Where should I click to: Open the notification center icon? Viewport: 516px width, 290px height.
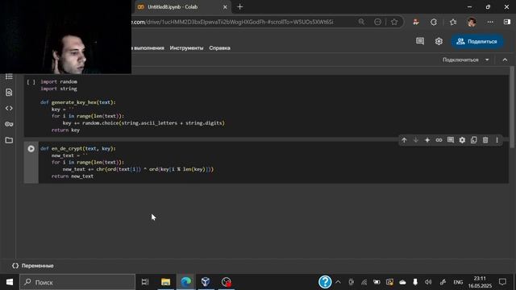[502, 282]
